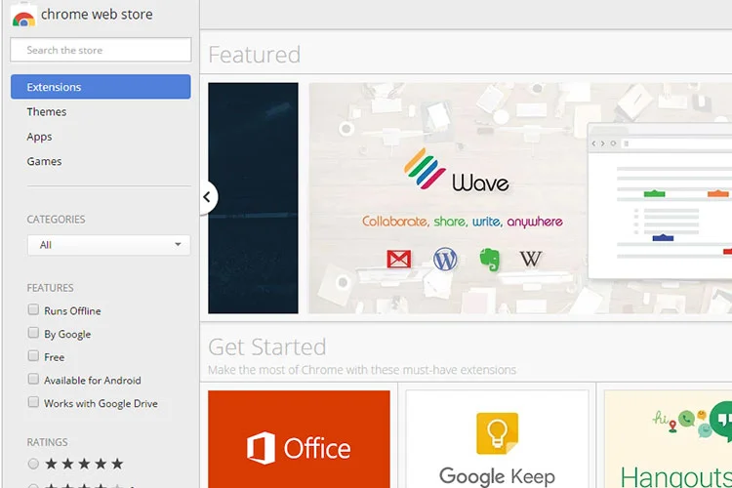The height and width of the screenshot is (488, 732).
Task: Switch to the Themes section
Action: coord(47,111)
